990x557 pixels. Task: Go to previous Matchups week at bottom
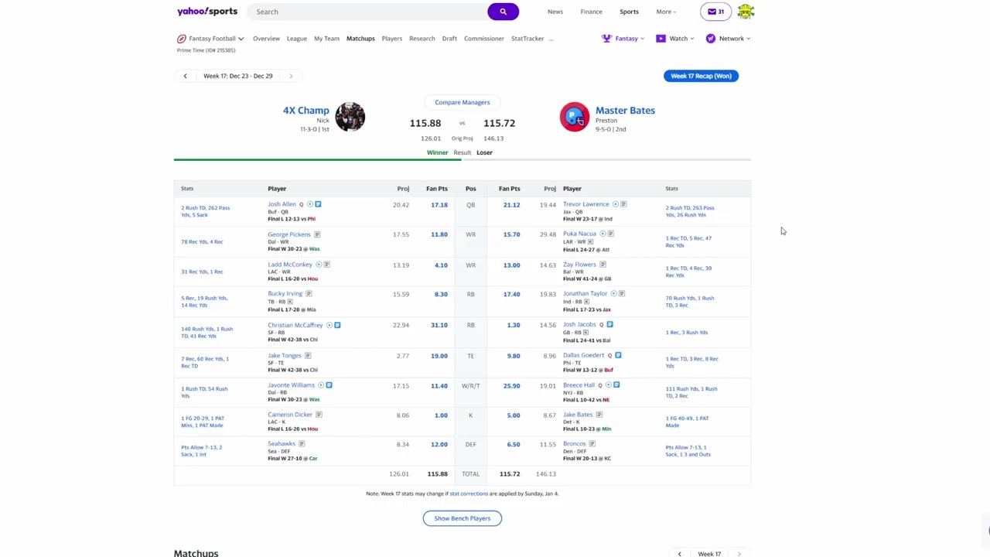[679, 554]
